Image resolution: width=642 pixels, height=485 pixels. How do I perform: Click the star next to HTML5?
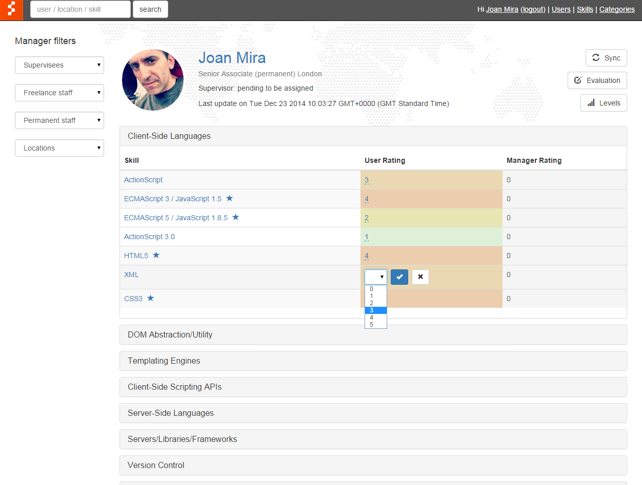(x=156, y=255)
